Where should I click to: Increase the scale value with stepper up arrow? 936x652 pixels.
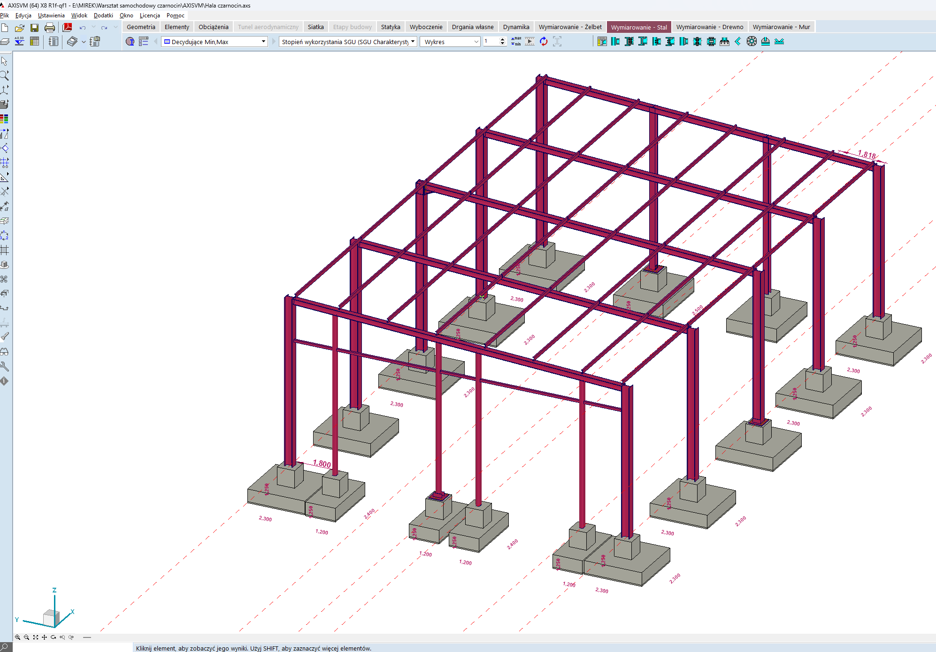pyautogui.click(x=502, y=39)
